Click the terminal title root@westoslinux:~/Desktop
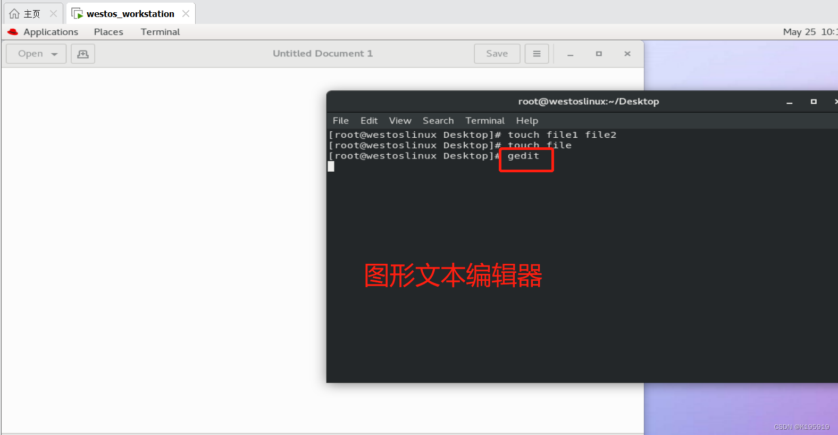 click(589, 102)
